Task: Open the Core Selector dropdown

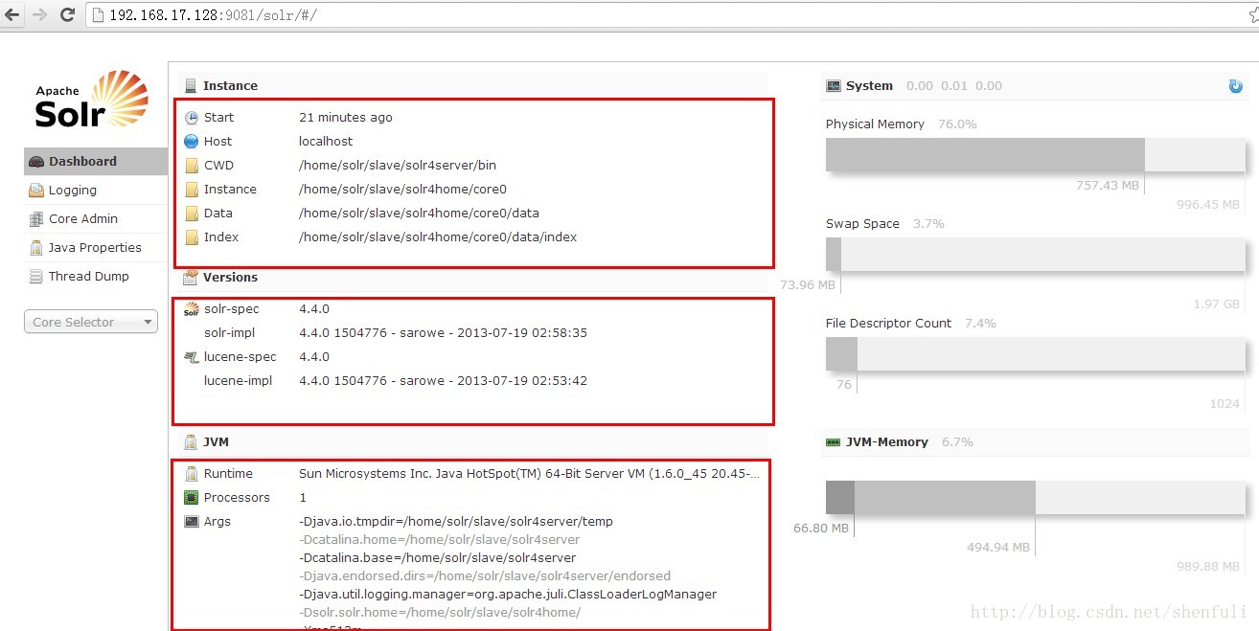Action: [91, 322]
